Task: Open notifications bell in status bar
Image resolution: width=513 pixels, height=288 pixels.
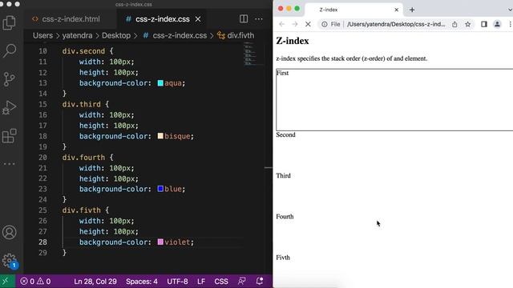Action: tap(260, 281)
